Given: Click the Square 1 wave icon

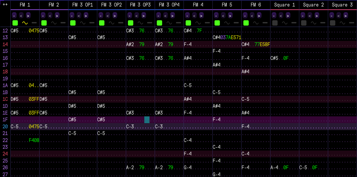Looking at the screenshot, I should point(285,23).
